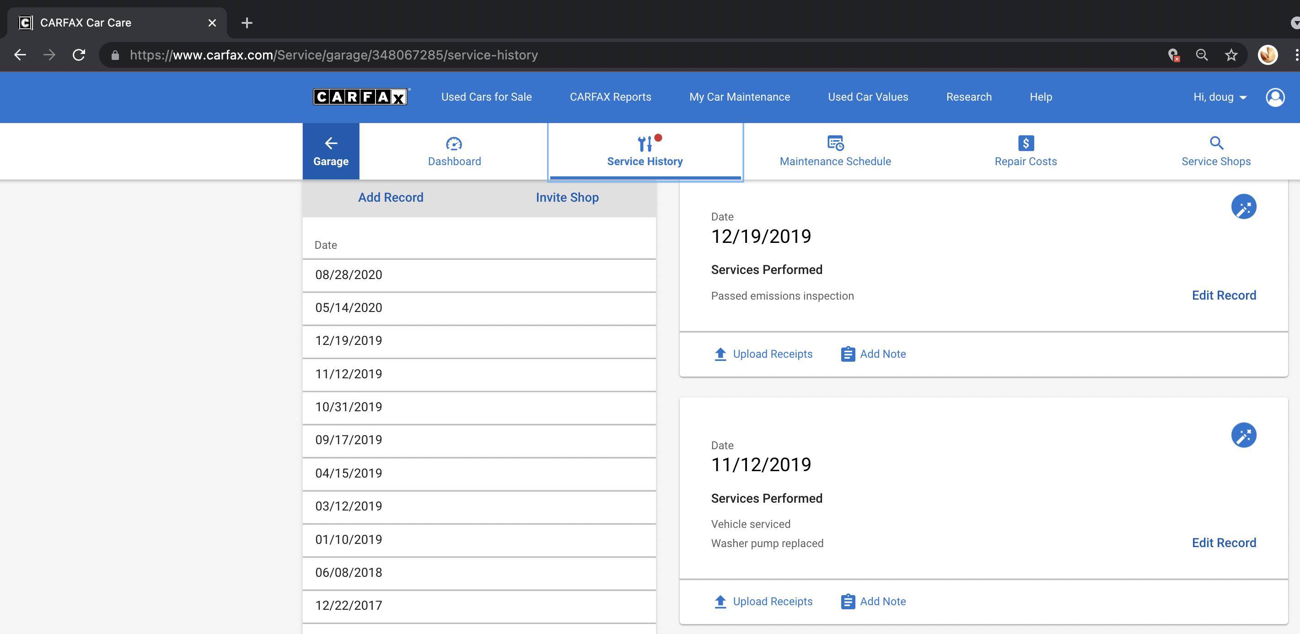1300x634 pixels.
Task: Click the CARFAX Car Care tab favicon
Action: click(26, 23)
